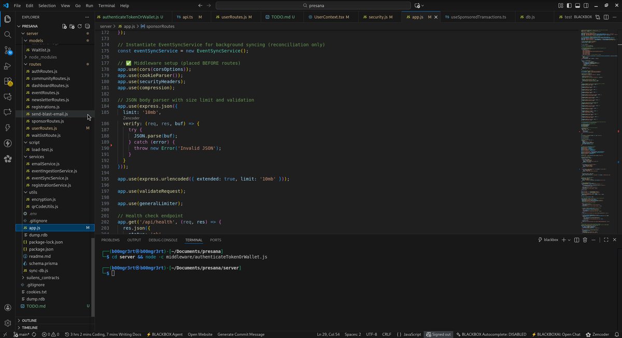The height and width of the screenshot is (338, 622).
Task: Open sponsorRoutes.js in file tree
Action: [48, 121]
